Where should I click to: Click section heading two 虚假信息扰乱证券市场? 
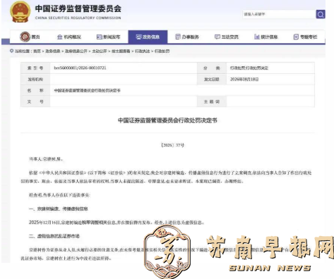[54, 236]
